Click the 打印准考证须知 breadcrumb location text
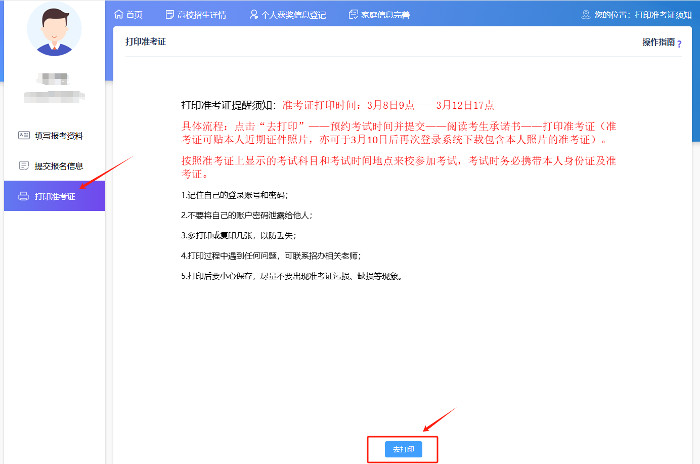Viewport: 700px width, 464px height. tap(663, 15)
